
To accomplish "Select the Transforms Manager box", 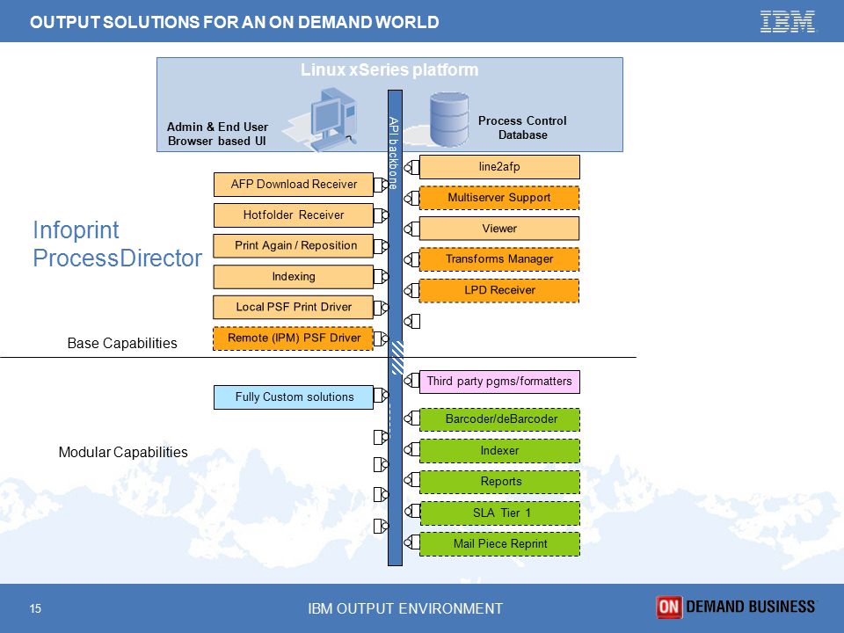I will tap(499, 259).
